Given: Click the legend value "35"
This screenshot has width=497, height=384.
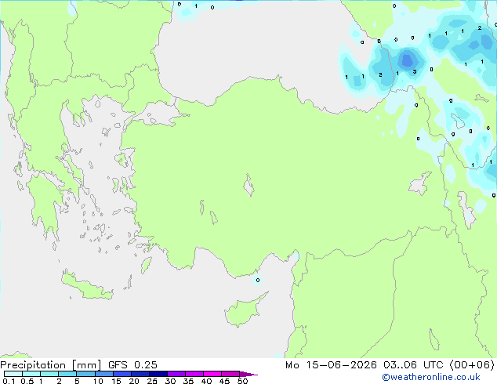Looking at the screenshot, I should (188, 381).
